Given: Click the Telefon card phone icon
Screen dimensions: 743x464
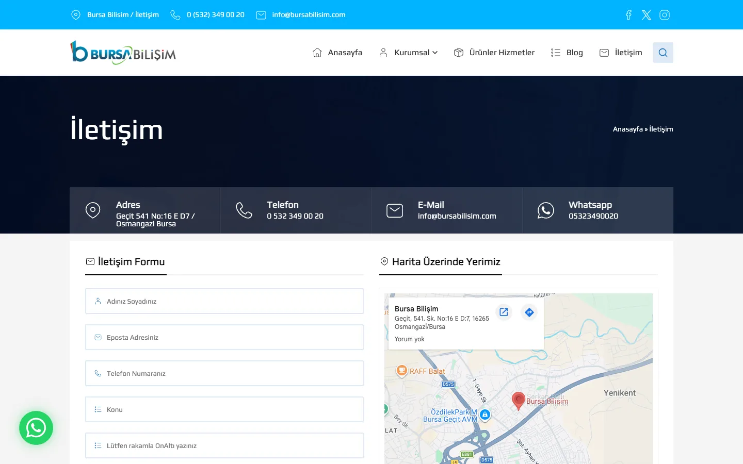Looking at the screenshot, I should (244, 210).
